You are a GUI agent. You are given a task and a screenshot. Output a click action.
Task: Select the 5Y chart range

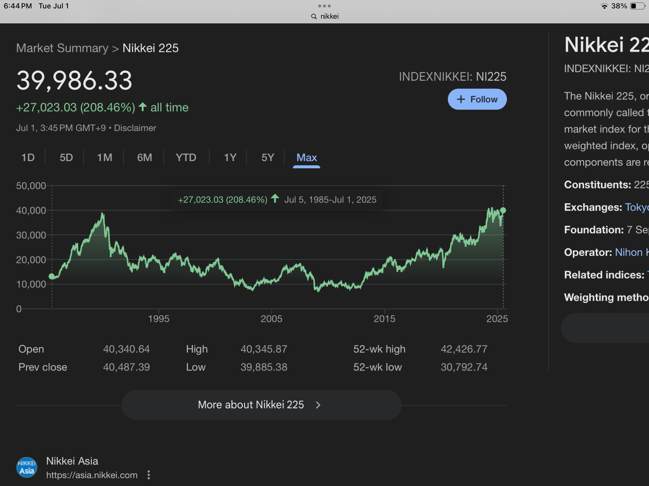click(x=267, y=157)
